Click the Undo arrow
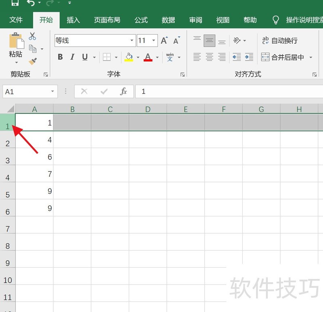The height and width of the screenshot is (312, 323). coord(31,3)
